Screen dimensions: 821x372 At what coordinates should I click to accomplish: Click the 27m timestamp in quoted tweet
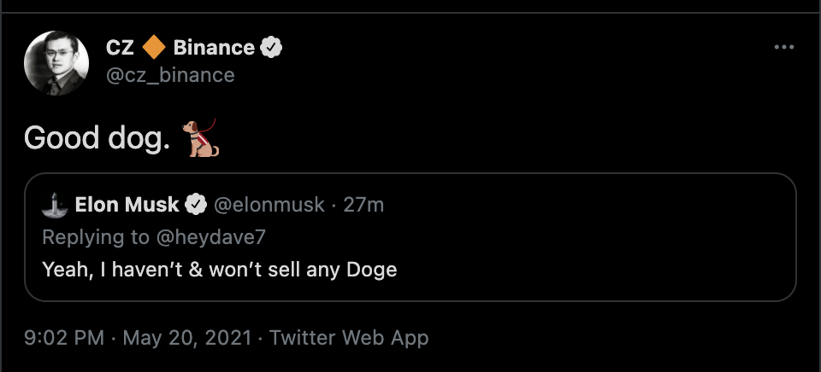pyautogui.click(x=363, y=205)
